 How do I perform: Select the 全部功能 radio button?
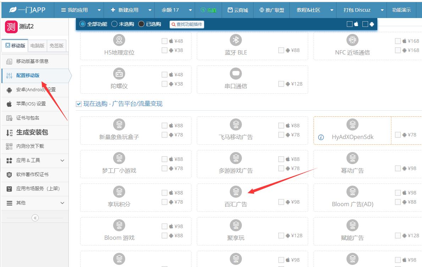[x=83, y=24]
